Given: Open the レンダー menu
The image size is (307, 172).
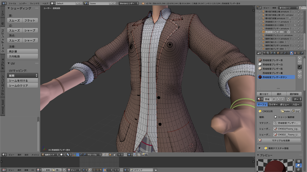Looking at the screenshot, I should pyautogui.click(x=23, y=3).
